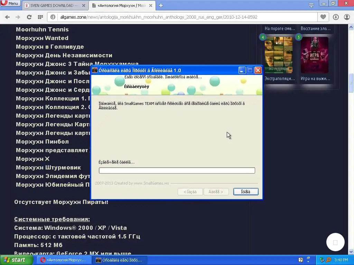
Task: Open a new tab with plus icon
Action: click(x=161, y=6)
